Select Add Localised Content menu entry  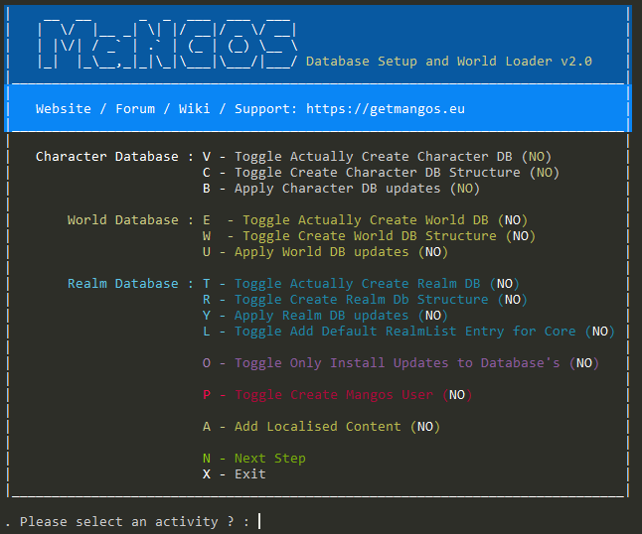coord(321,427)
